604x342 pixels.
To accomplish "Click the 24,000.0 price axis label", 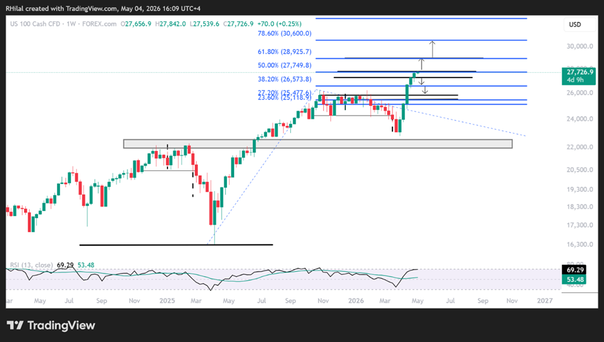I will point(579,119).
